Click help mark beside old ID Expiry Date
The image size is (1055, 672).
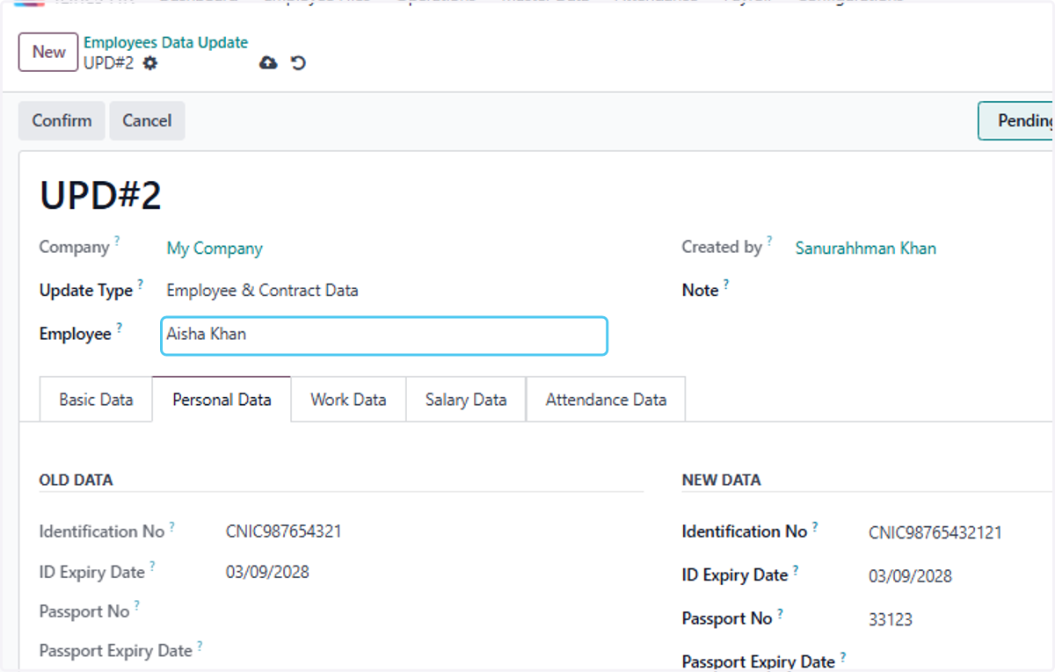point(152,567)
